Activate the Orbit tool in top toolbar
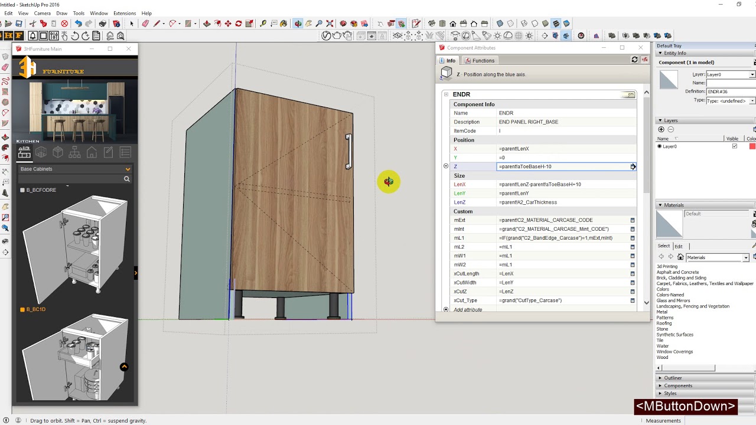 [x=298, y=24]
